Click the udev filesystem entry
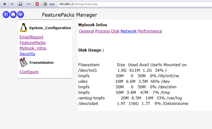The width and height of the screenshot is (212, 129). tap(83, 81)
